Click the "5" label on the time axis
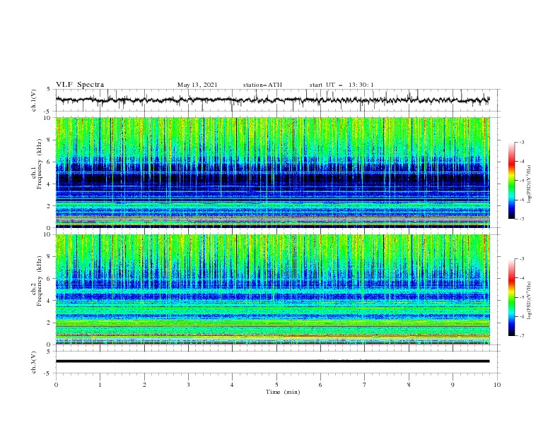 pos(276,385)
